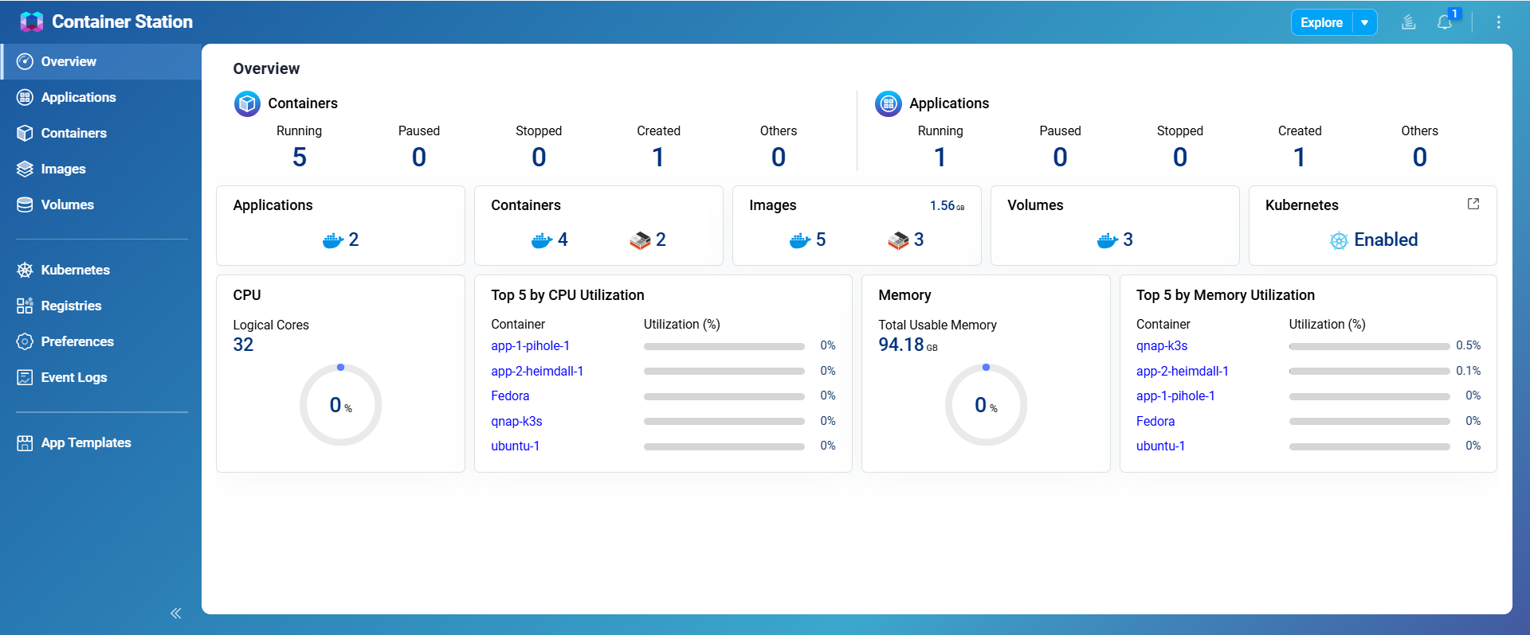Screen dimensions: 1530x635
Task: Click the Applications Created count 1
Action: coord(1300,158)
